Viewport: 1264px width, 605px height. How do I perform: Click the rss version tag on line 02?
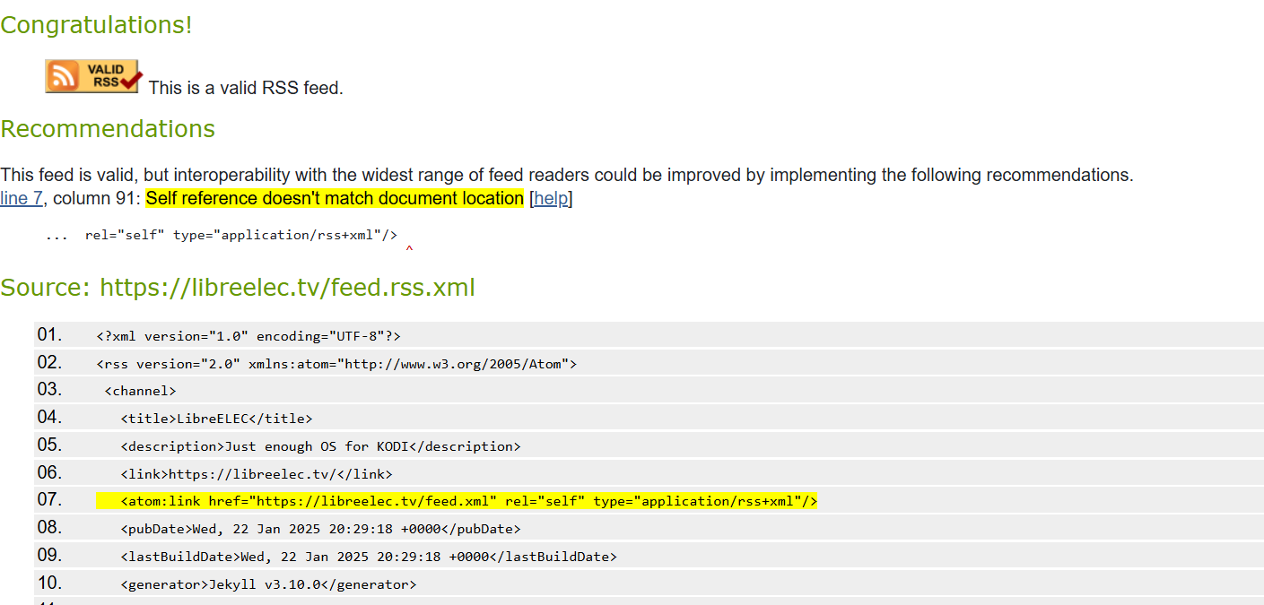click(336, 364)
